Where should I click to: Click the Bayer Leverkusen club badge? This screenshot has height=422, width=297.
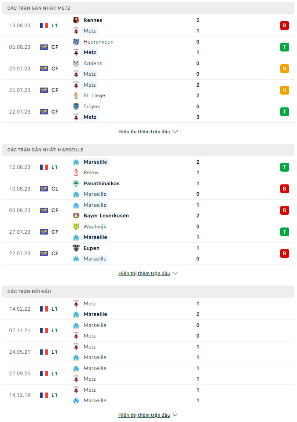tap(76, 216)
